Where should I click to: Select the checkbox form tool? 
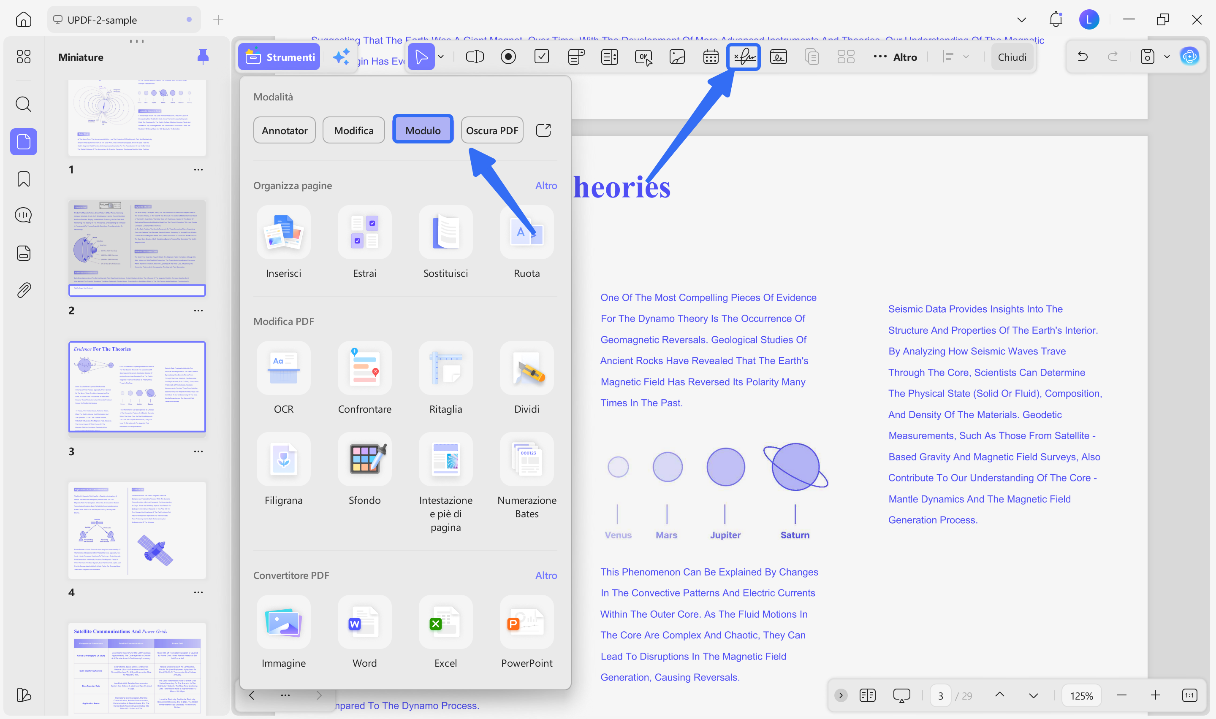point(541,57)
